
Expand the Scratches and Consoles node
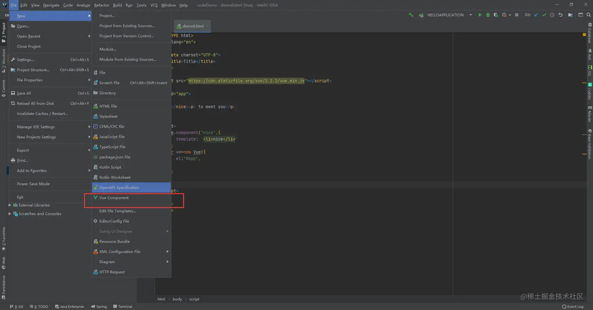[10, 214]
